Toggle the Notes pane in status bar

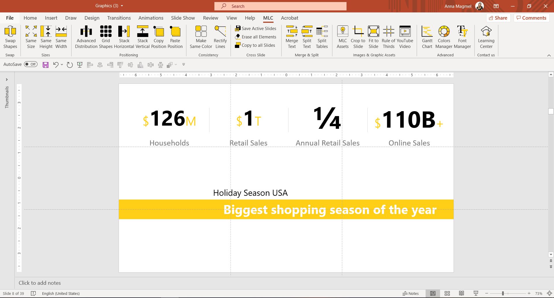pos(411,293)
